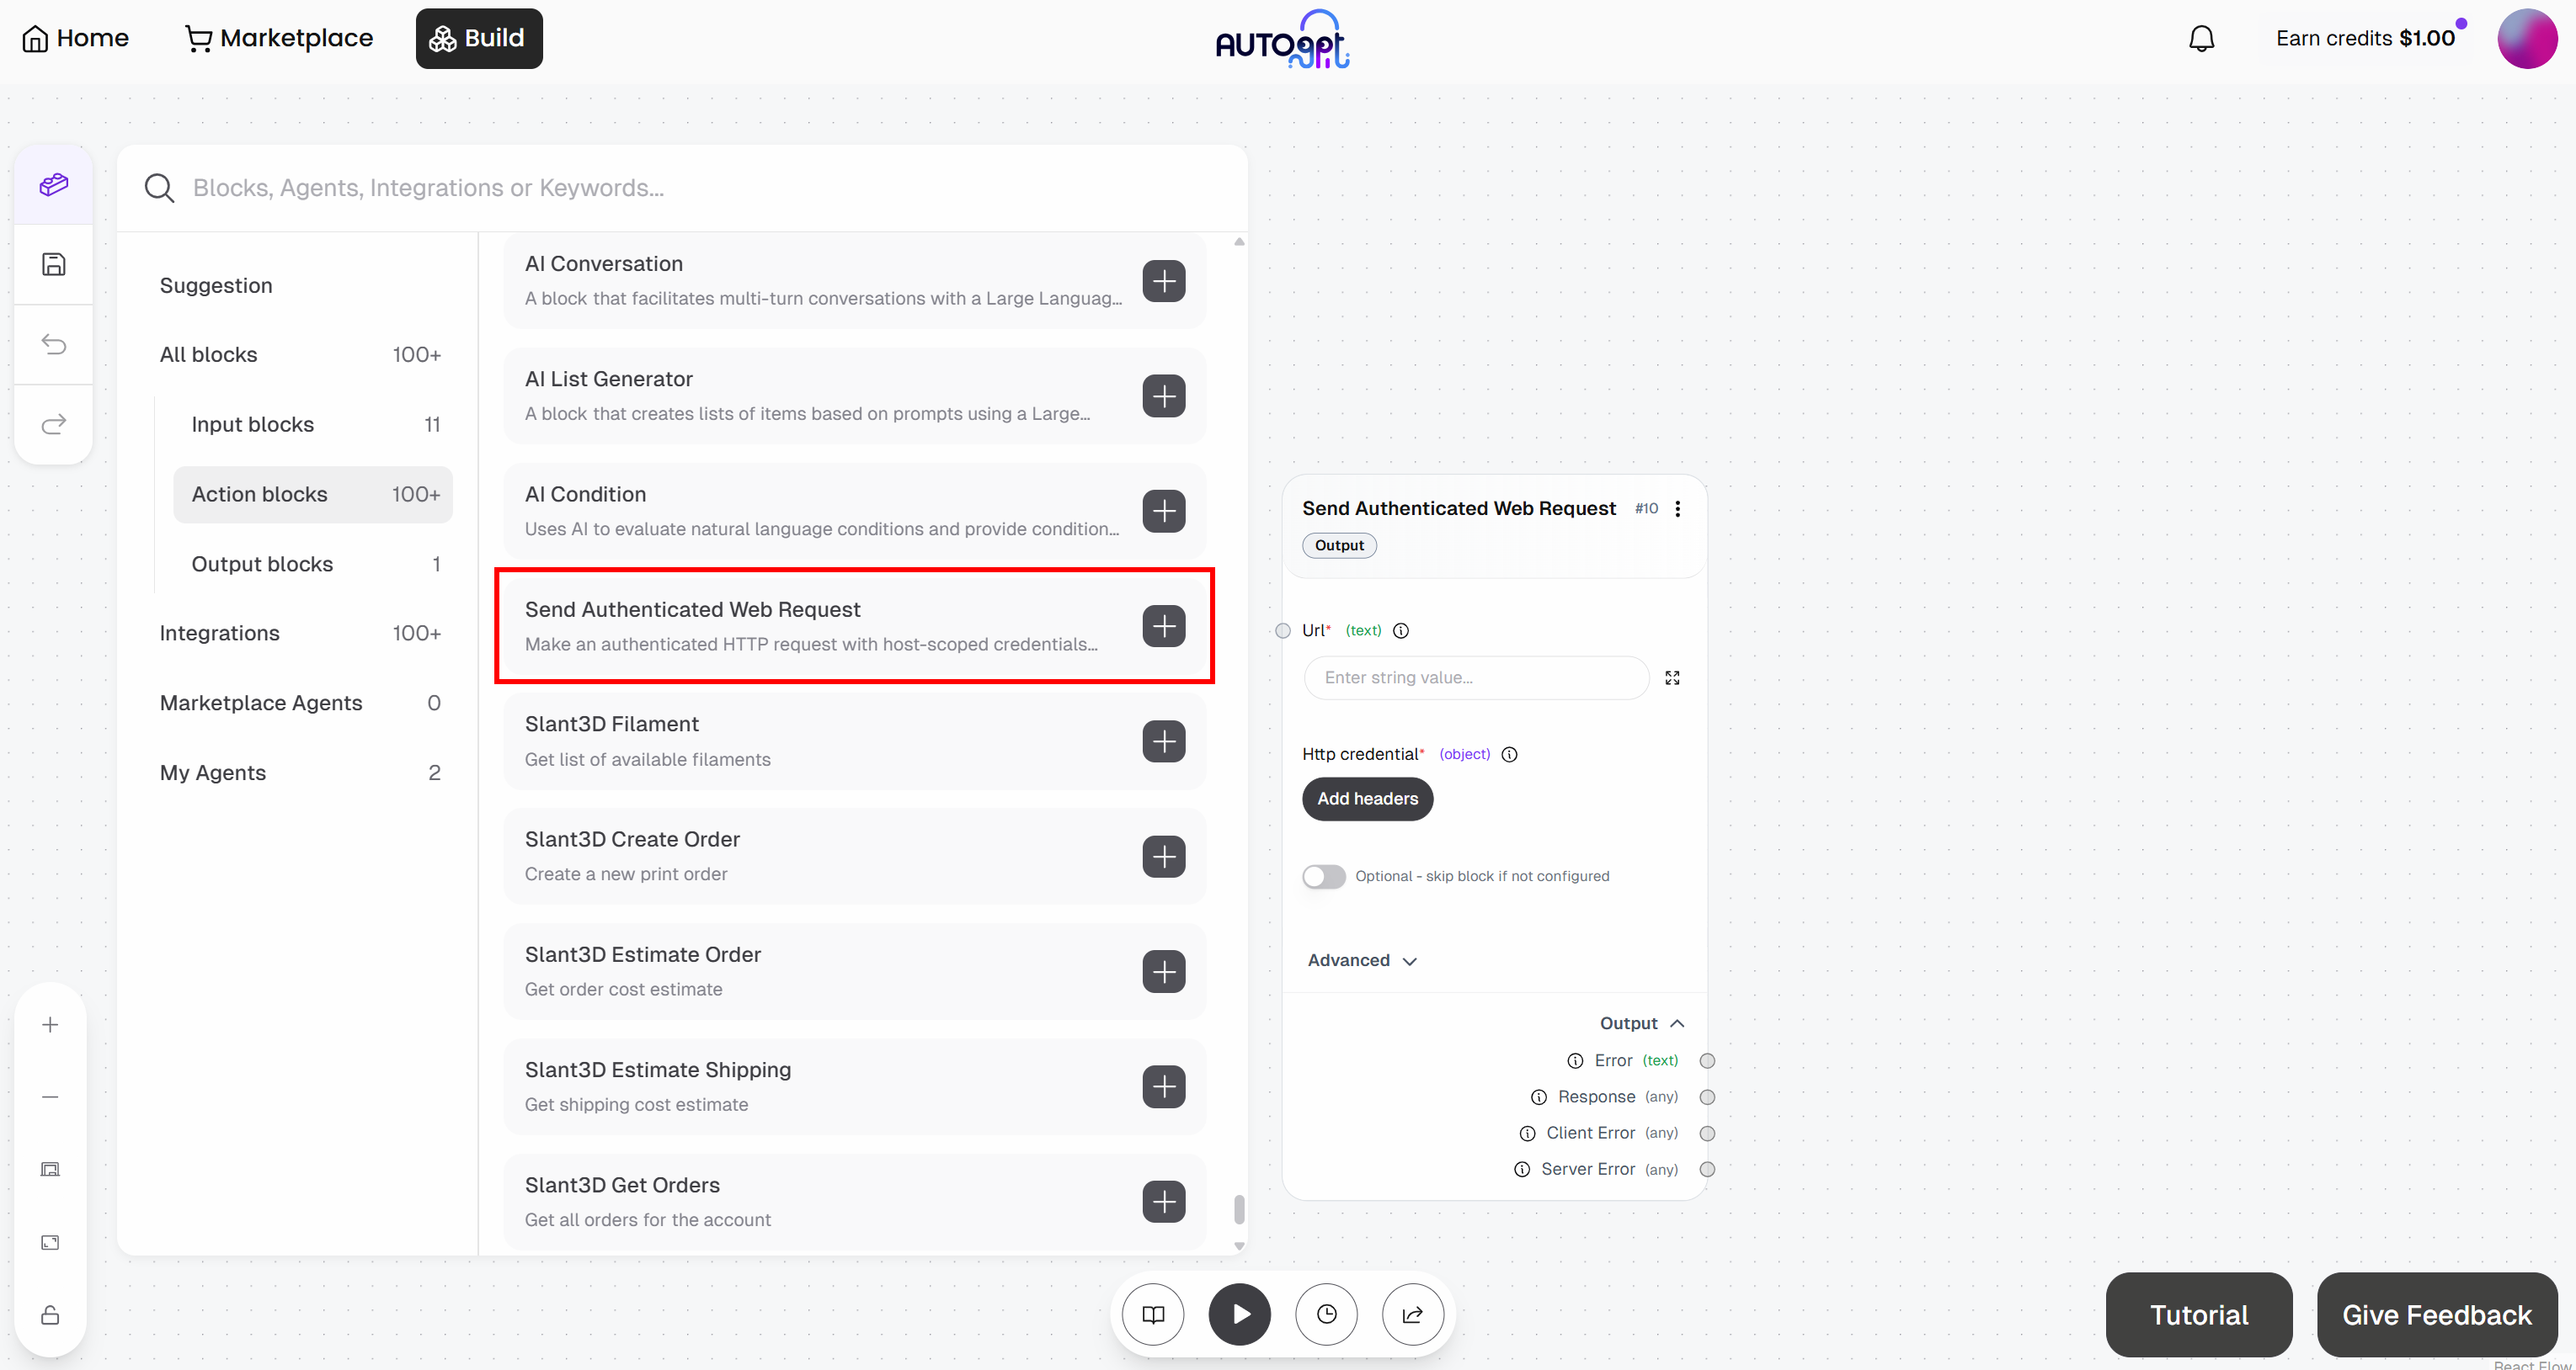
Task: Open run history via the clock icon
Action: tap(1326, 1314)
